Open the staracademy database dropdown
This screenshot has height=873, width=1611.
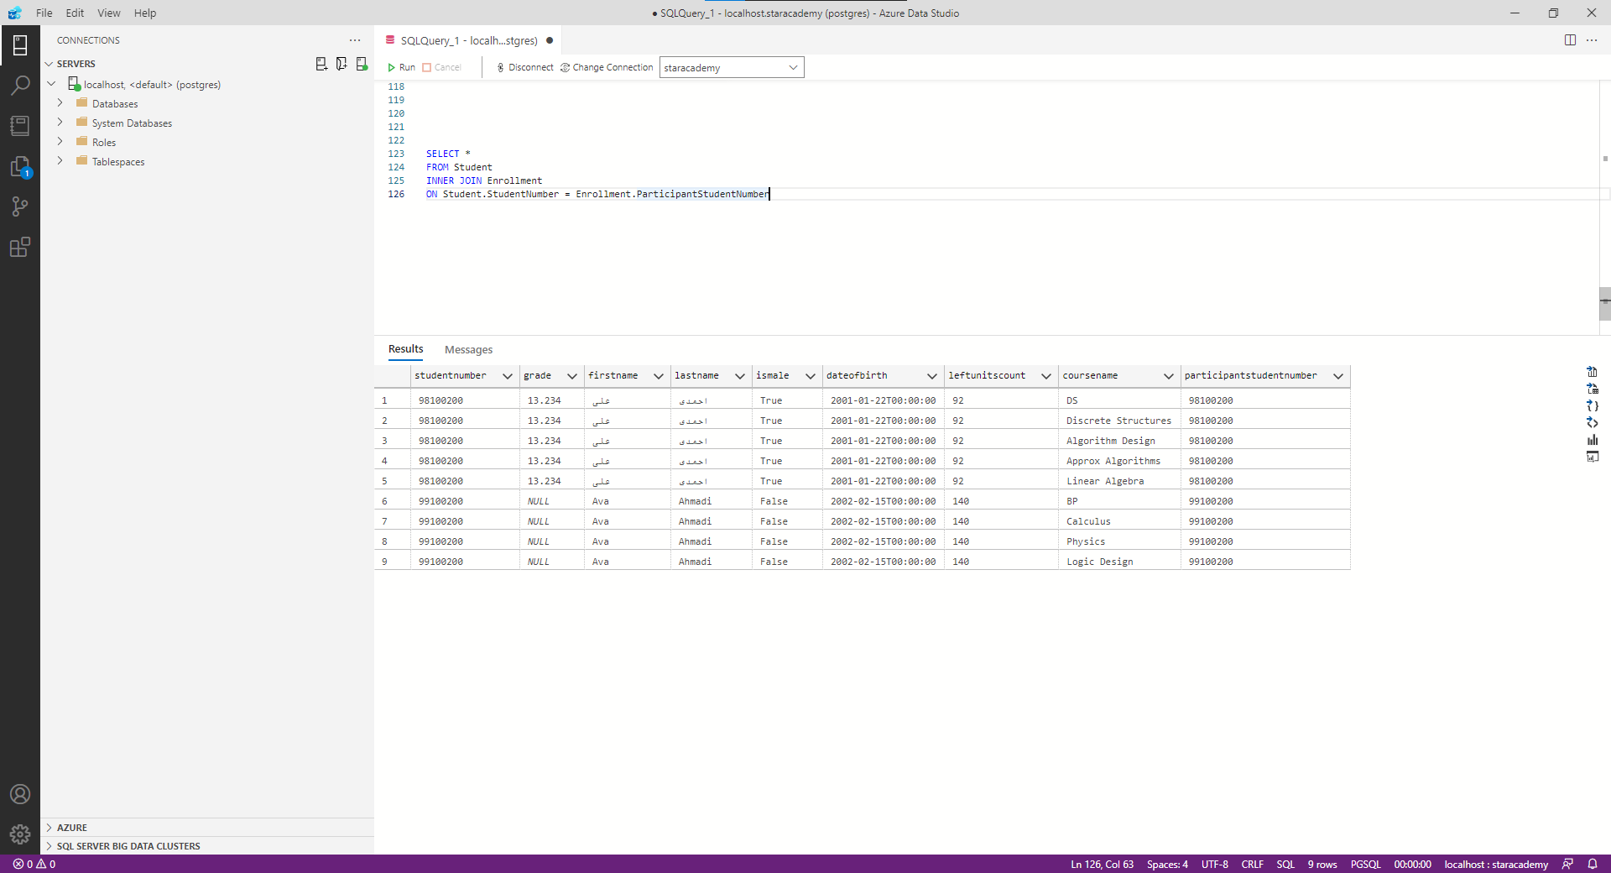coord(732,67)
